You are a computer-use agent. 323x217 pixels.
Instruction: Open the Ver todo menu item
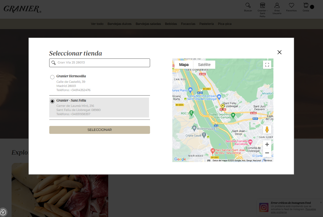tap(97, 24)
